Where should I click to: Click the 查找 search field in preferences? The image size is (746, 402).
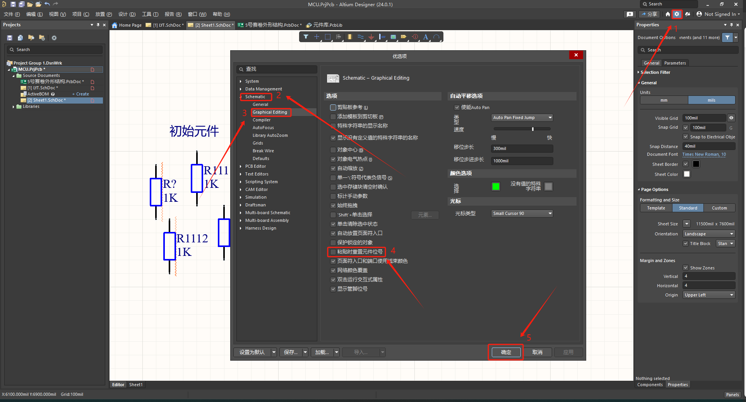coord(277,69)
